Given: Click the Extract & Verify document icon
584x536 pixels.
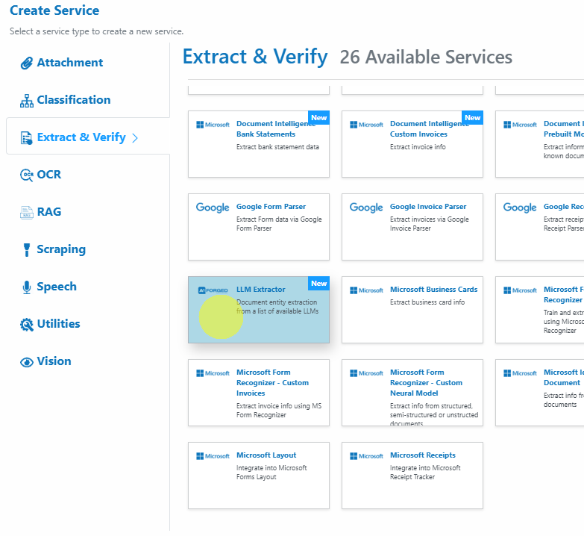Looking at the screenshot, I should (x=26, y=138).
